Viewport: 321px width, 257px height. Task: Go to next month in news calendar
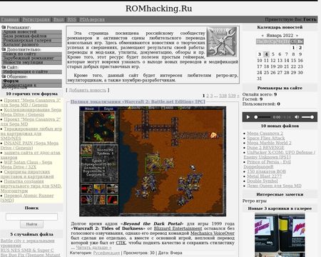pos(297,36)
